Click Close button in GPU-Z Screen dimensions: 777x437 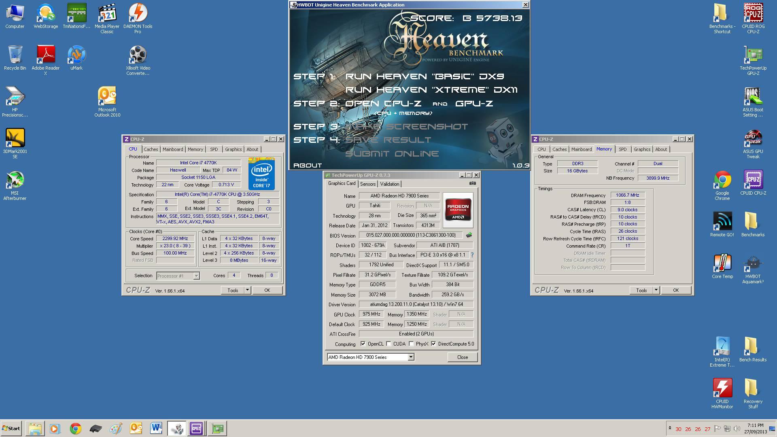463,357
